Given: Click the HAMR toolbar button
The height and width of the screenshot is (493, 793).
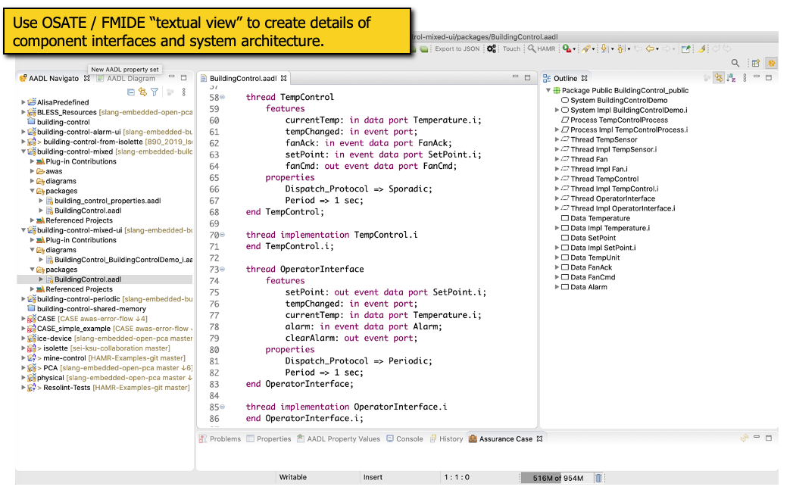Looking at the screenshot, I should point(542,48).
